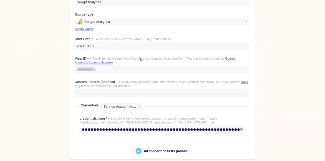Open the Source type dropdown
The height and width of the screenshot is (161, 325).
click(x=162, y=22)
